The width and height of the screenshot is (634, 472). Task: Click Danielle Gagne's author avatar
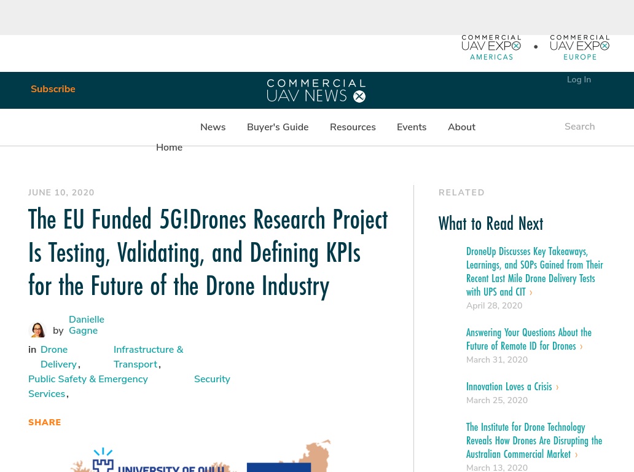click(38, 329)
